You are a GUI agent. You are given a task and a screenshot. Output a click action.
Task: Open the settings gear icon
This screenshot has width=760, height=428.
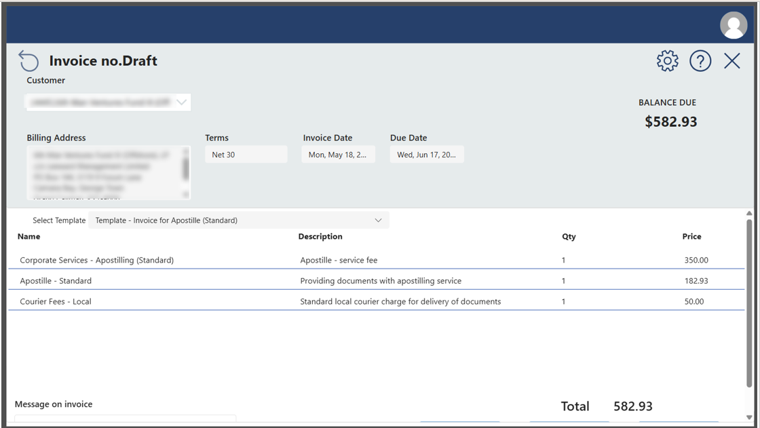(x=668, y=61)
